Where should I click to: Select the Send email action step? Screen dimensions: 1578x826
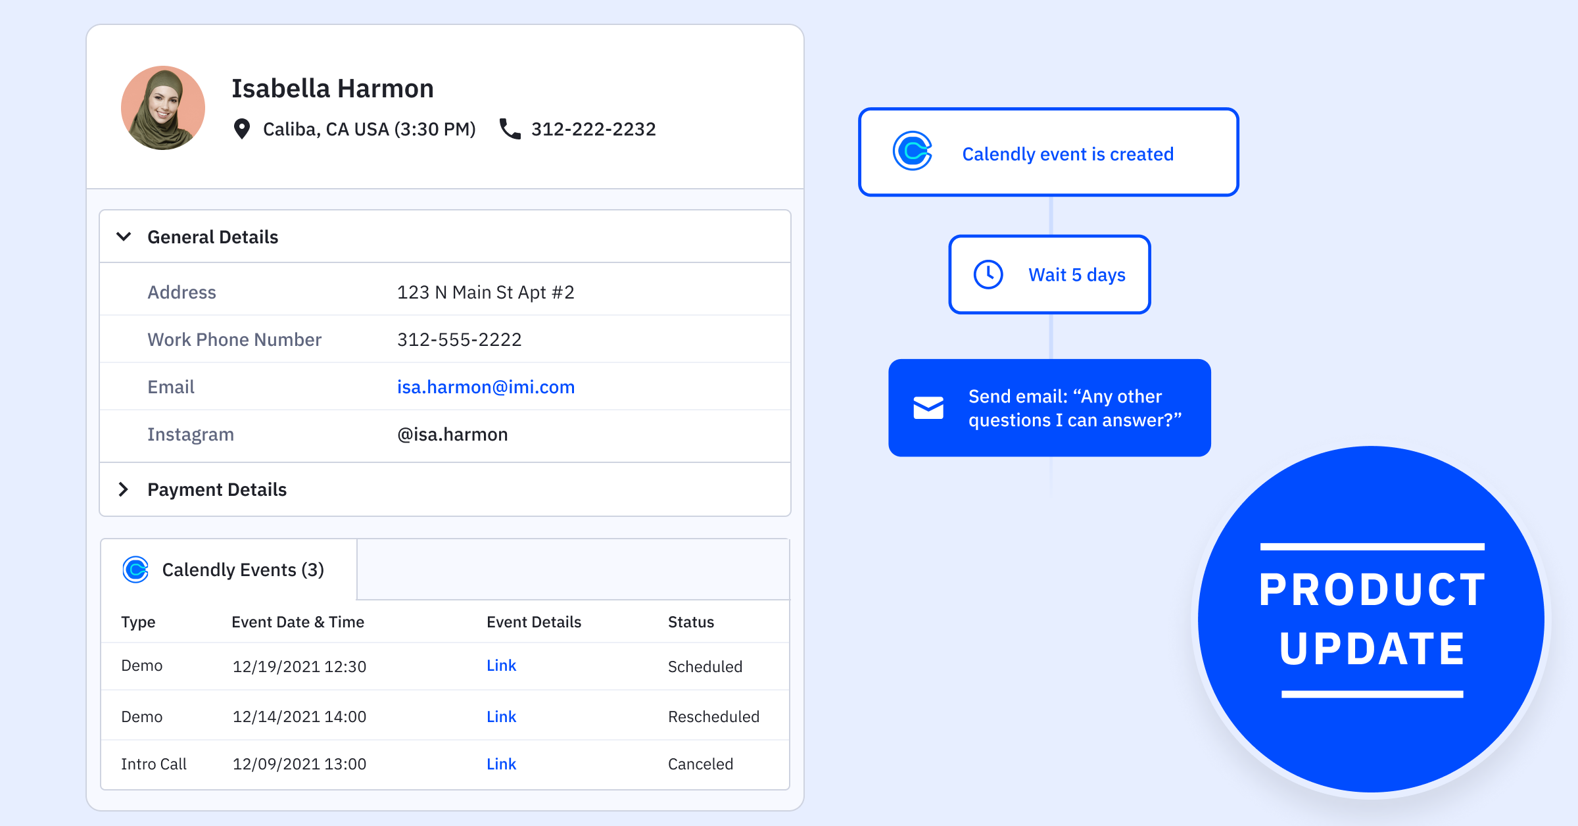click(x=1050, y=408)
